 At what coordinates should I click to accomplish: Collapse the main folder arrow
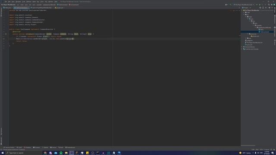246,17
